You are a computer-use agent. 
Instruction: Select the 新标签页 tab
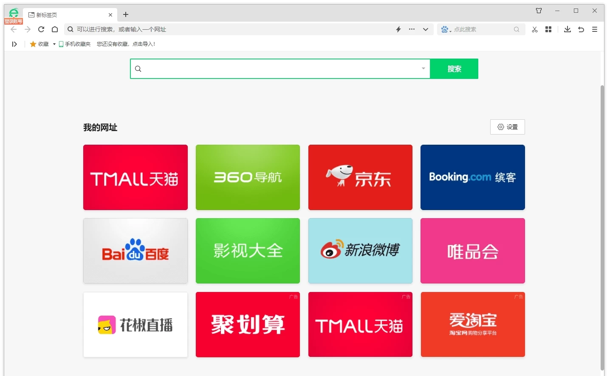click(x=70, y=15)
